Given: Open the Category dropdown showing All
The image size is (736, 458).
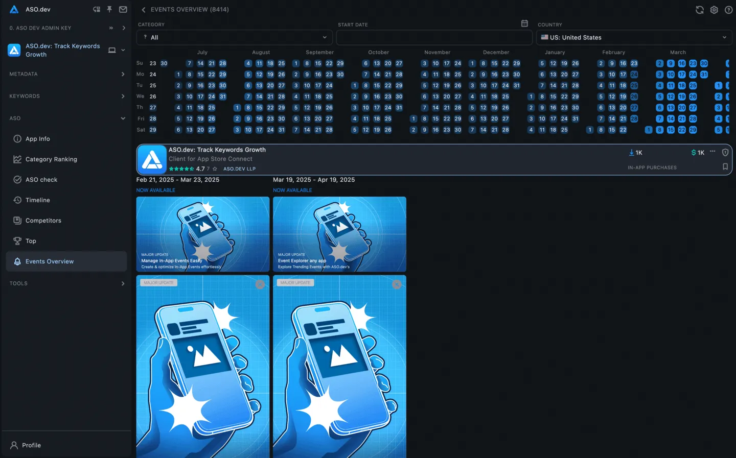Looking at the screenshot, I should [234, 37].
